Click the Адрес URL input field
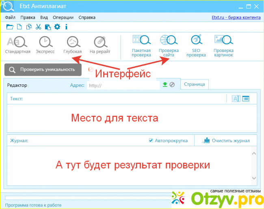The width and height of the screenshot is (264, 209). 122,85
